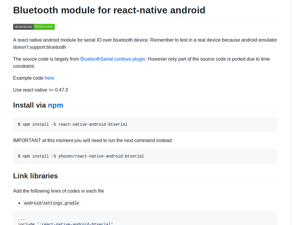Click 'Add the following lines of codes' text

59,191
